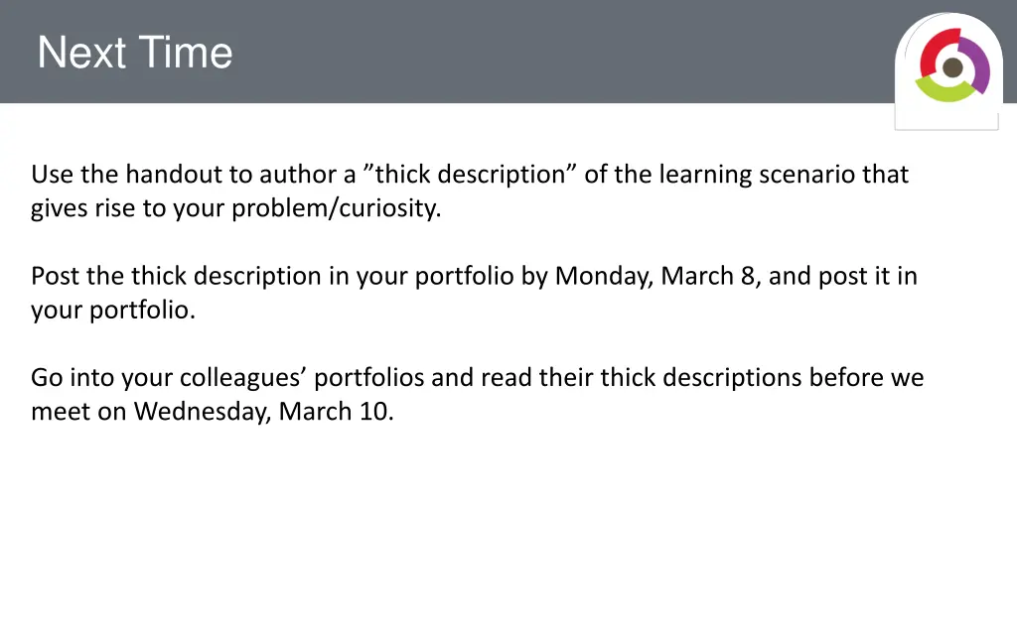Screen dimensions: 1017x635
Task: Click the circular tricolor logo in the header
Action: point(952,64)
